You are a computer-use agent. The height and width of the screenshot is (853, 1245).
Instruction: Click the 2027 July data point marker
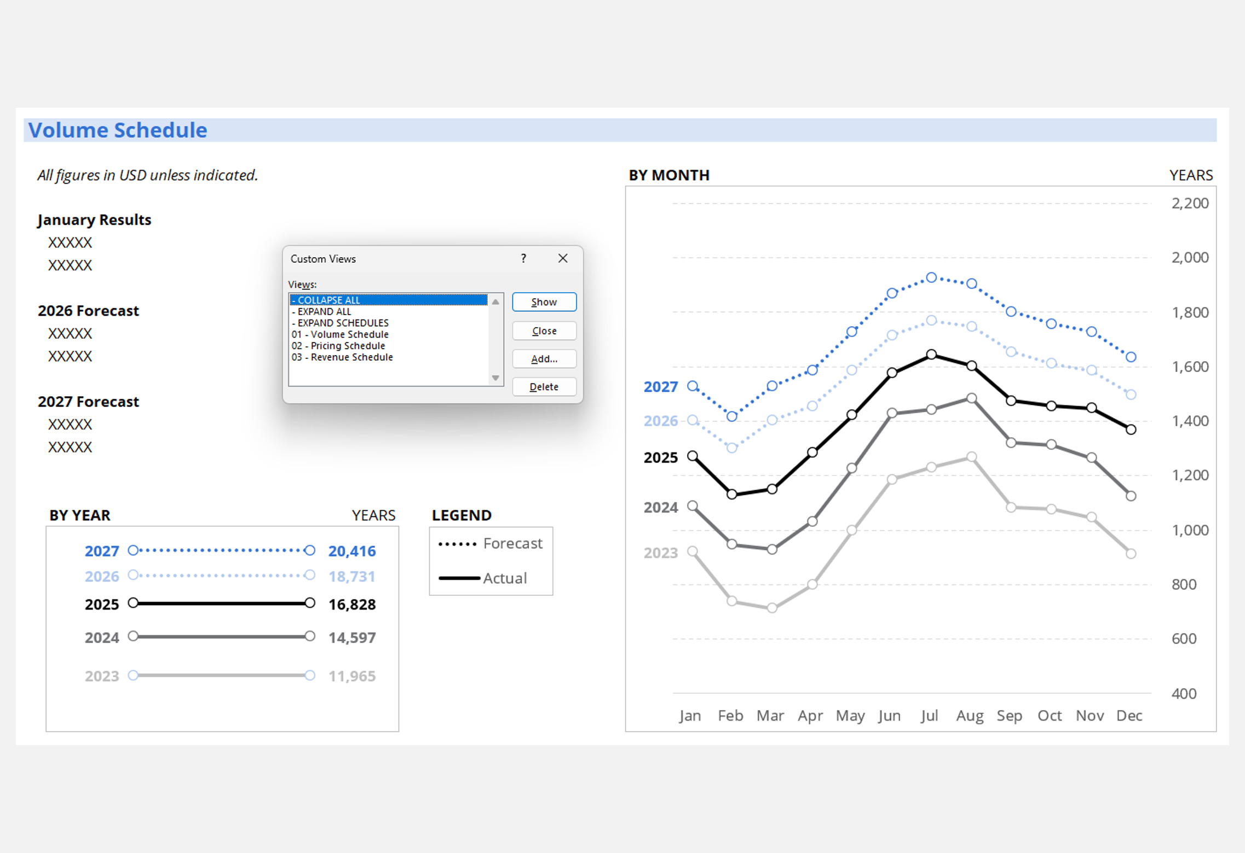coord(931,278)
